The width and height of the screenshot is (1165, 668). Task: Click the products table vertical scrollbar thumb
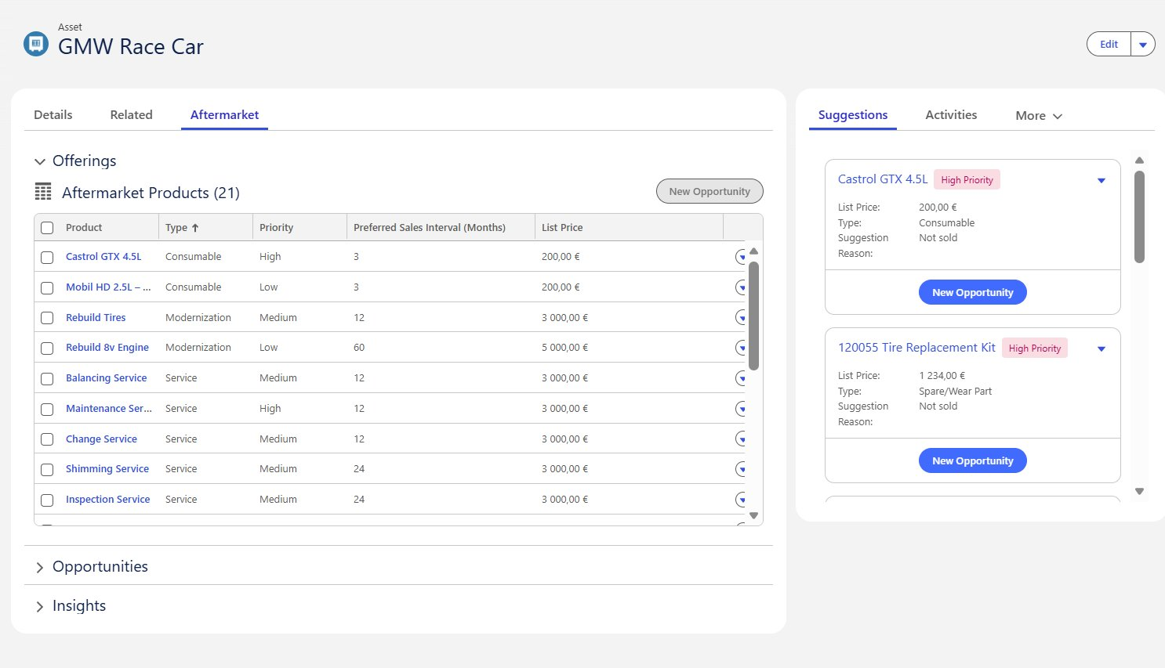pyautogui.click(x=754, y=316)
